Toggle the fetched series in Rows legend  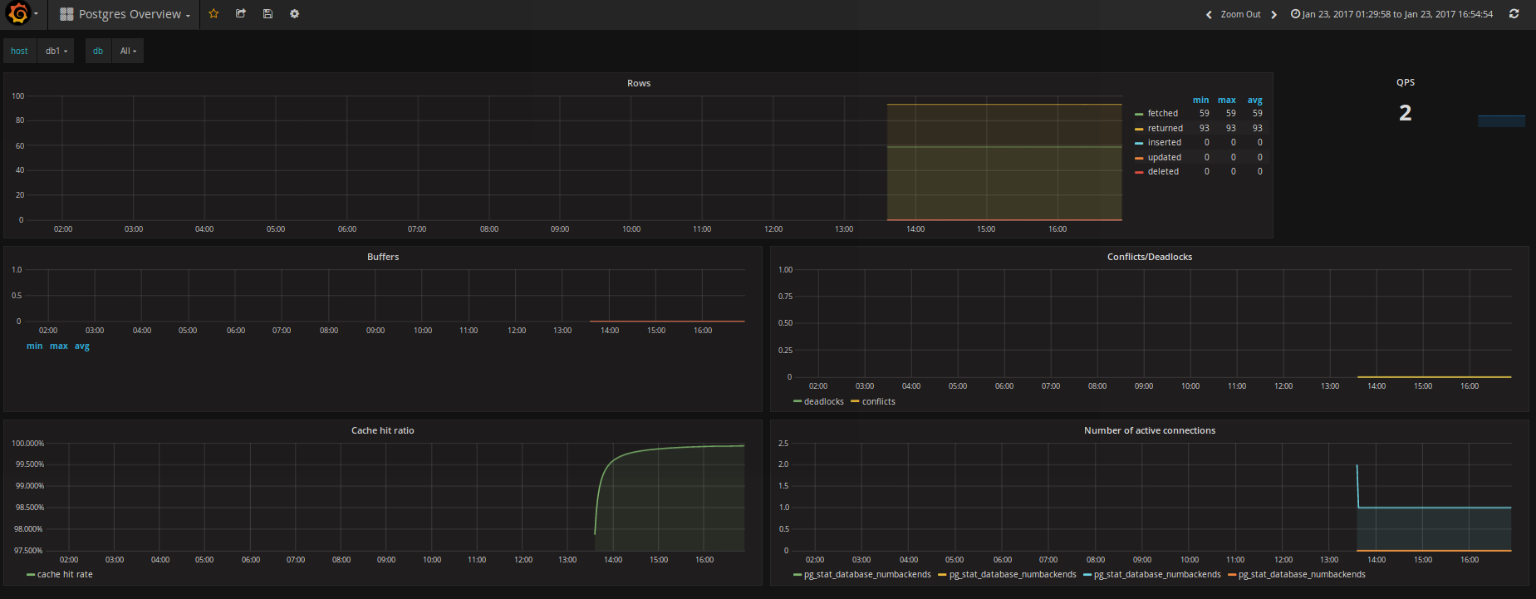pos(1163,113)
